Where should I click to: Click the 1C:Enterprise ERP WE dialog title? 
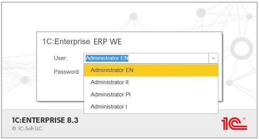click(82, 42)
